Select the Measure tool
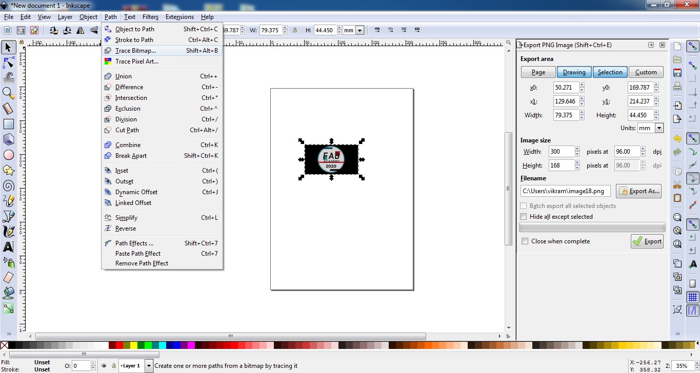This screenshot has height=373, width=700. click(x=8, y=109)
